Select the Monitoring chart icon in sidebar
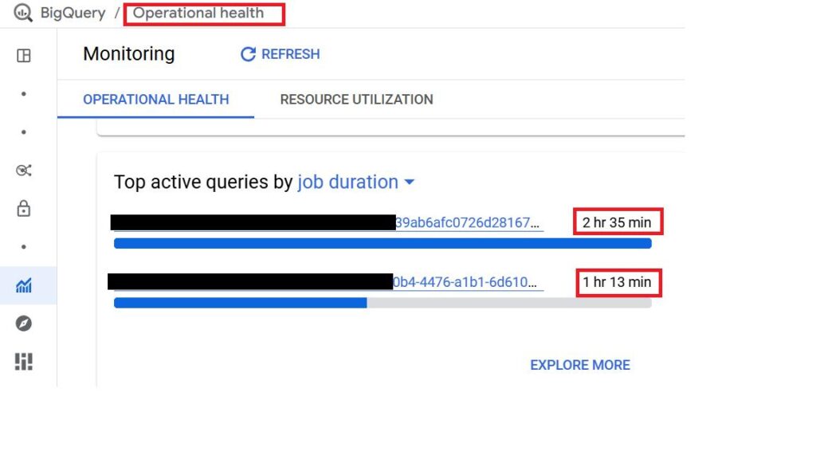Image resolution: width=816 pixels, height=459 pixels. coord(23,285)
